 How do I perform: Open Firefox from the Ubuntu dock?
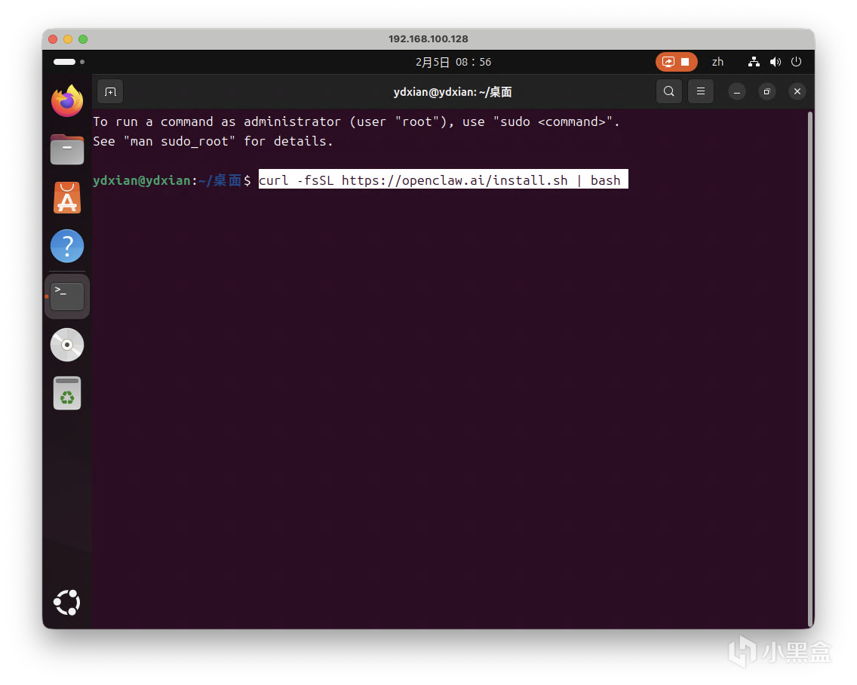coord(67,100)
